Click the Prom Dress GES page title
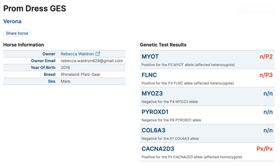Screen dimensions: 280x166 point(35,8)
